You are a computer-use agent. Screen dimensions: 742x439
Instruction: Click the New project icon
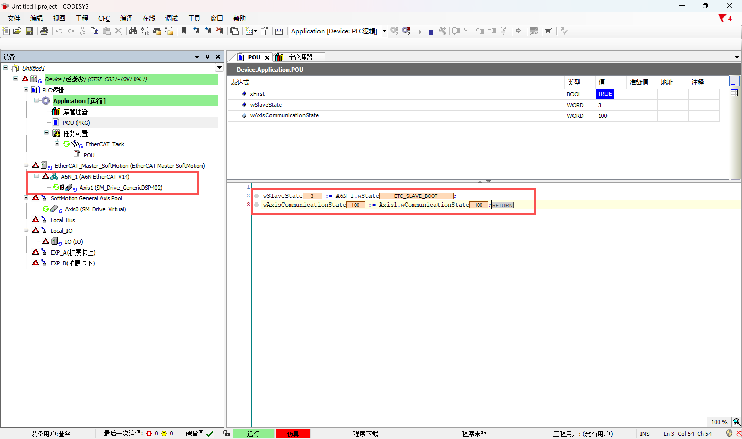[x=6, y=31]
